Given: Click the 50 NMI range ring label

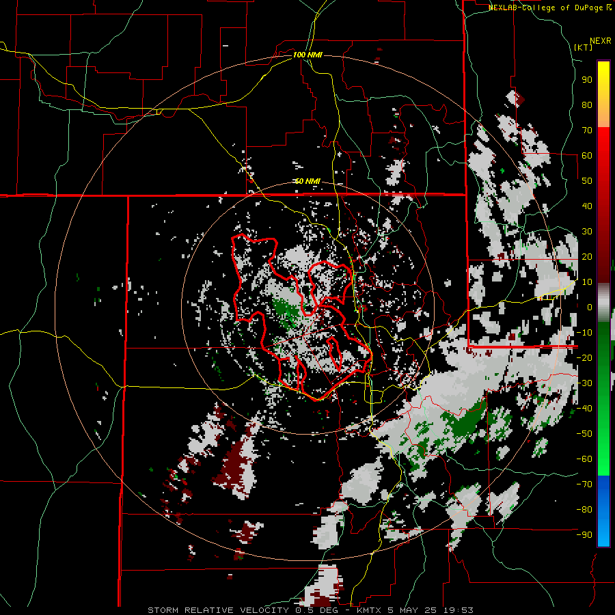Looking at the screenshot, I should (x=307, y=181).
